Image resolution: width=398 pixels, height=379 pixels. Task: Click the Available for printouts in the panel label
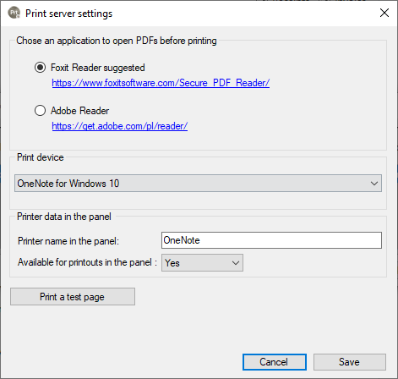pos(87,262)
